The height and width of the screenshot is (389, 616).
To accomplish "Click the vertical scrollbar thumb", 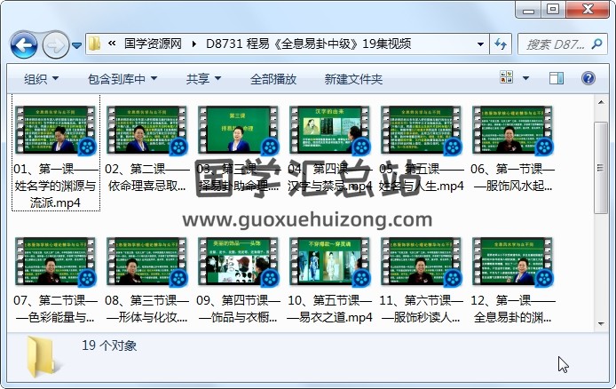I will [x=601, y=168].
